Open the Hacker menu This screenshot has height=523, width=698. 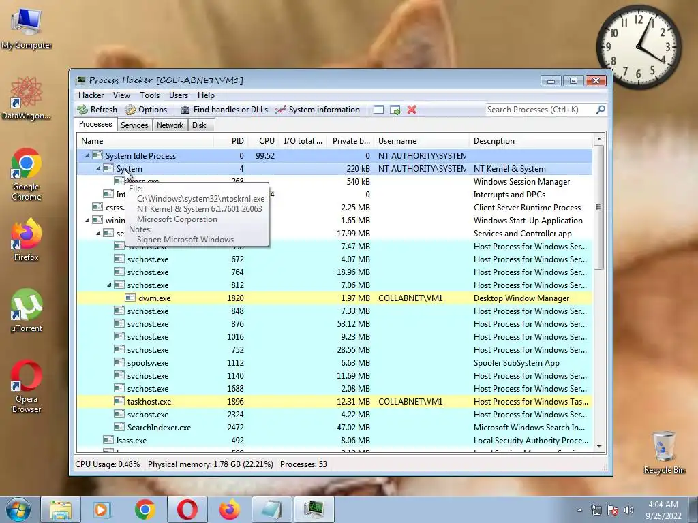click(91, 95)
